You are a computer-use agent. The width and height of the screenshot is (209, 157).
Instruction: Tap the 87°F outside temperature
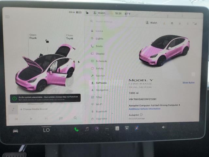click(128, 14)
